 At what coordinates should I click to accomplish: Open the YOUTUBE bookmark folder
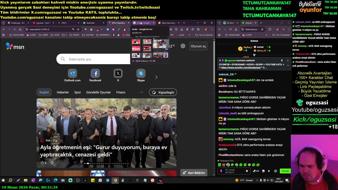click(88, 35)
